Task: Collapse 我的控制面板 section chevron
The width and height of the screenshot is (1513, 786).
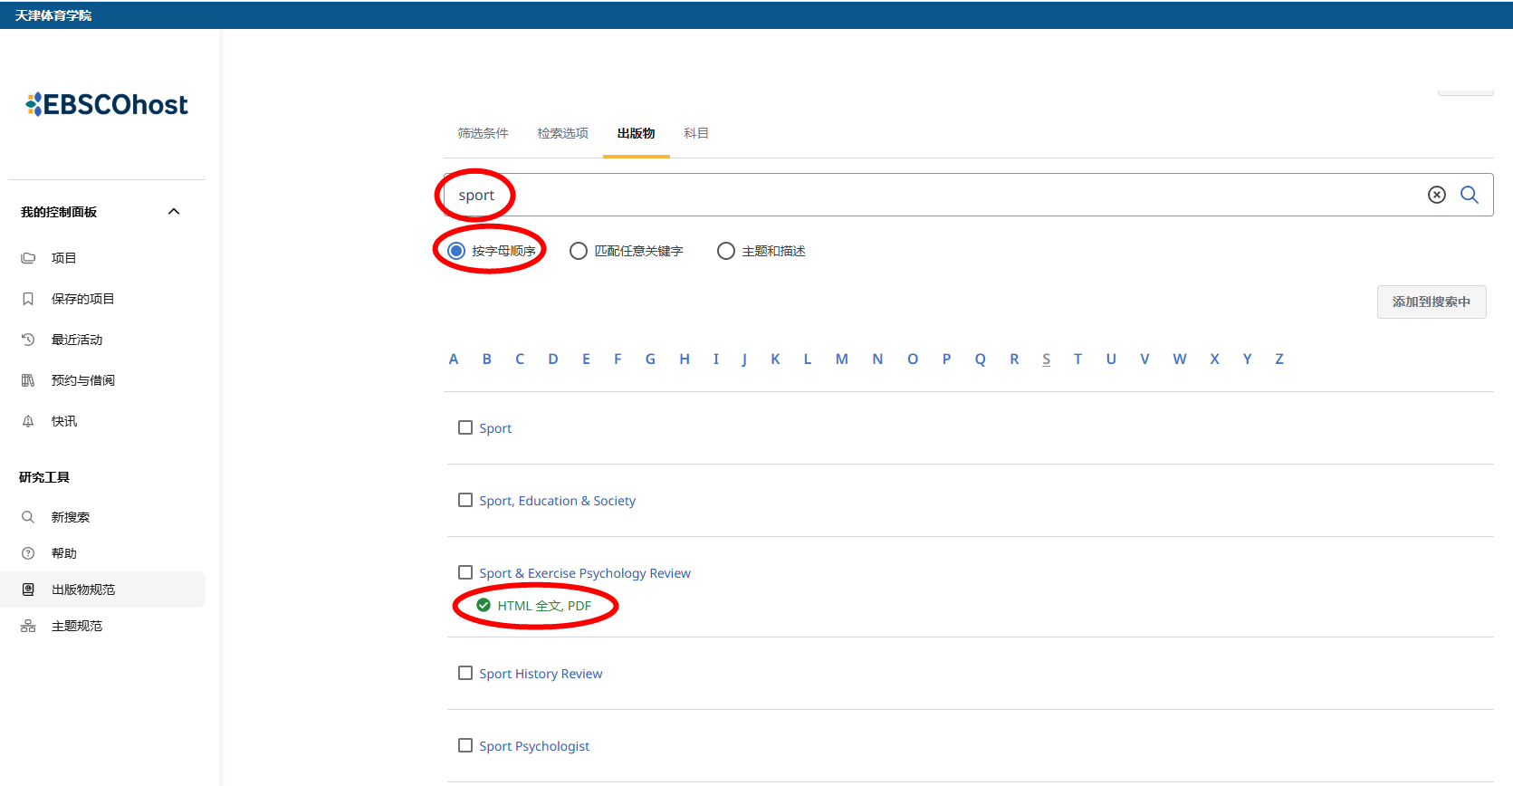Action: (x=174, y=212)
